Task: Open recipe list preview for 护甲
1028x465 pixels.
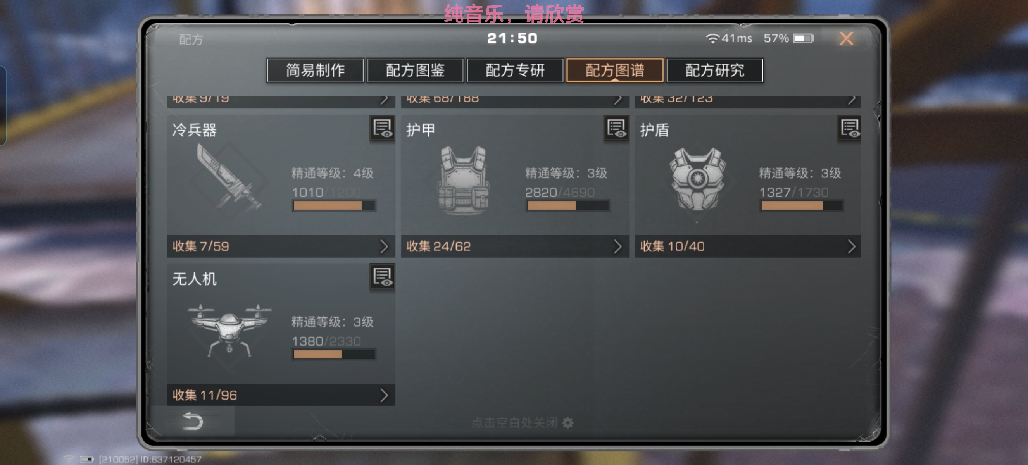Action: pyautogui.click(x=616, y=128)
